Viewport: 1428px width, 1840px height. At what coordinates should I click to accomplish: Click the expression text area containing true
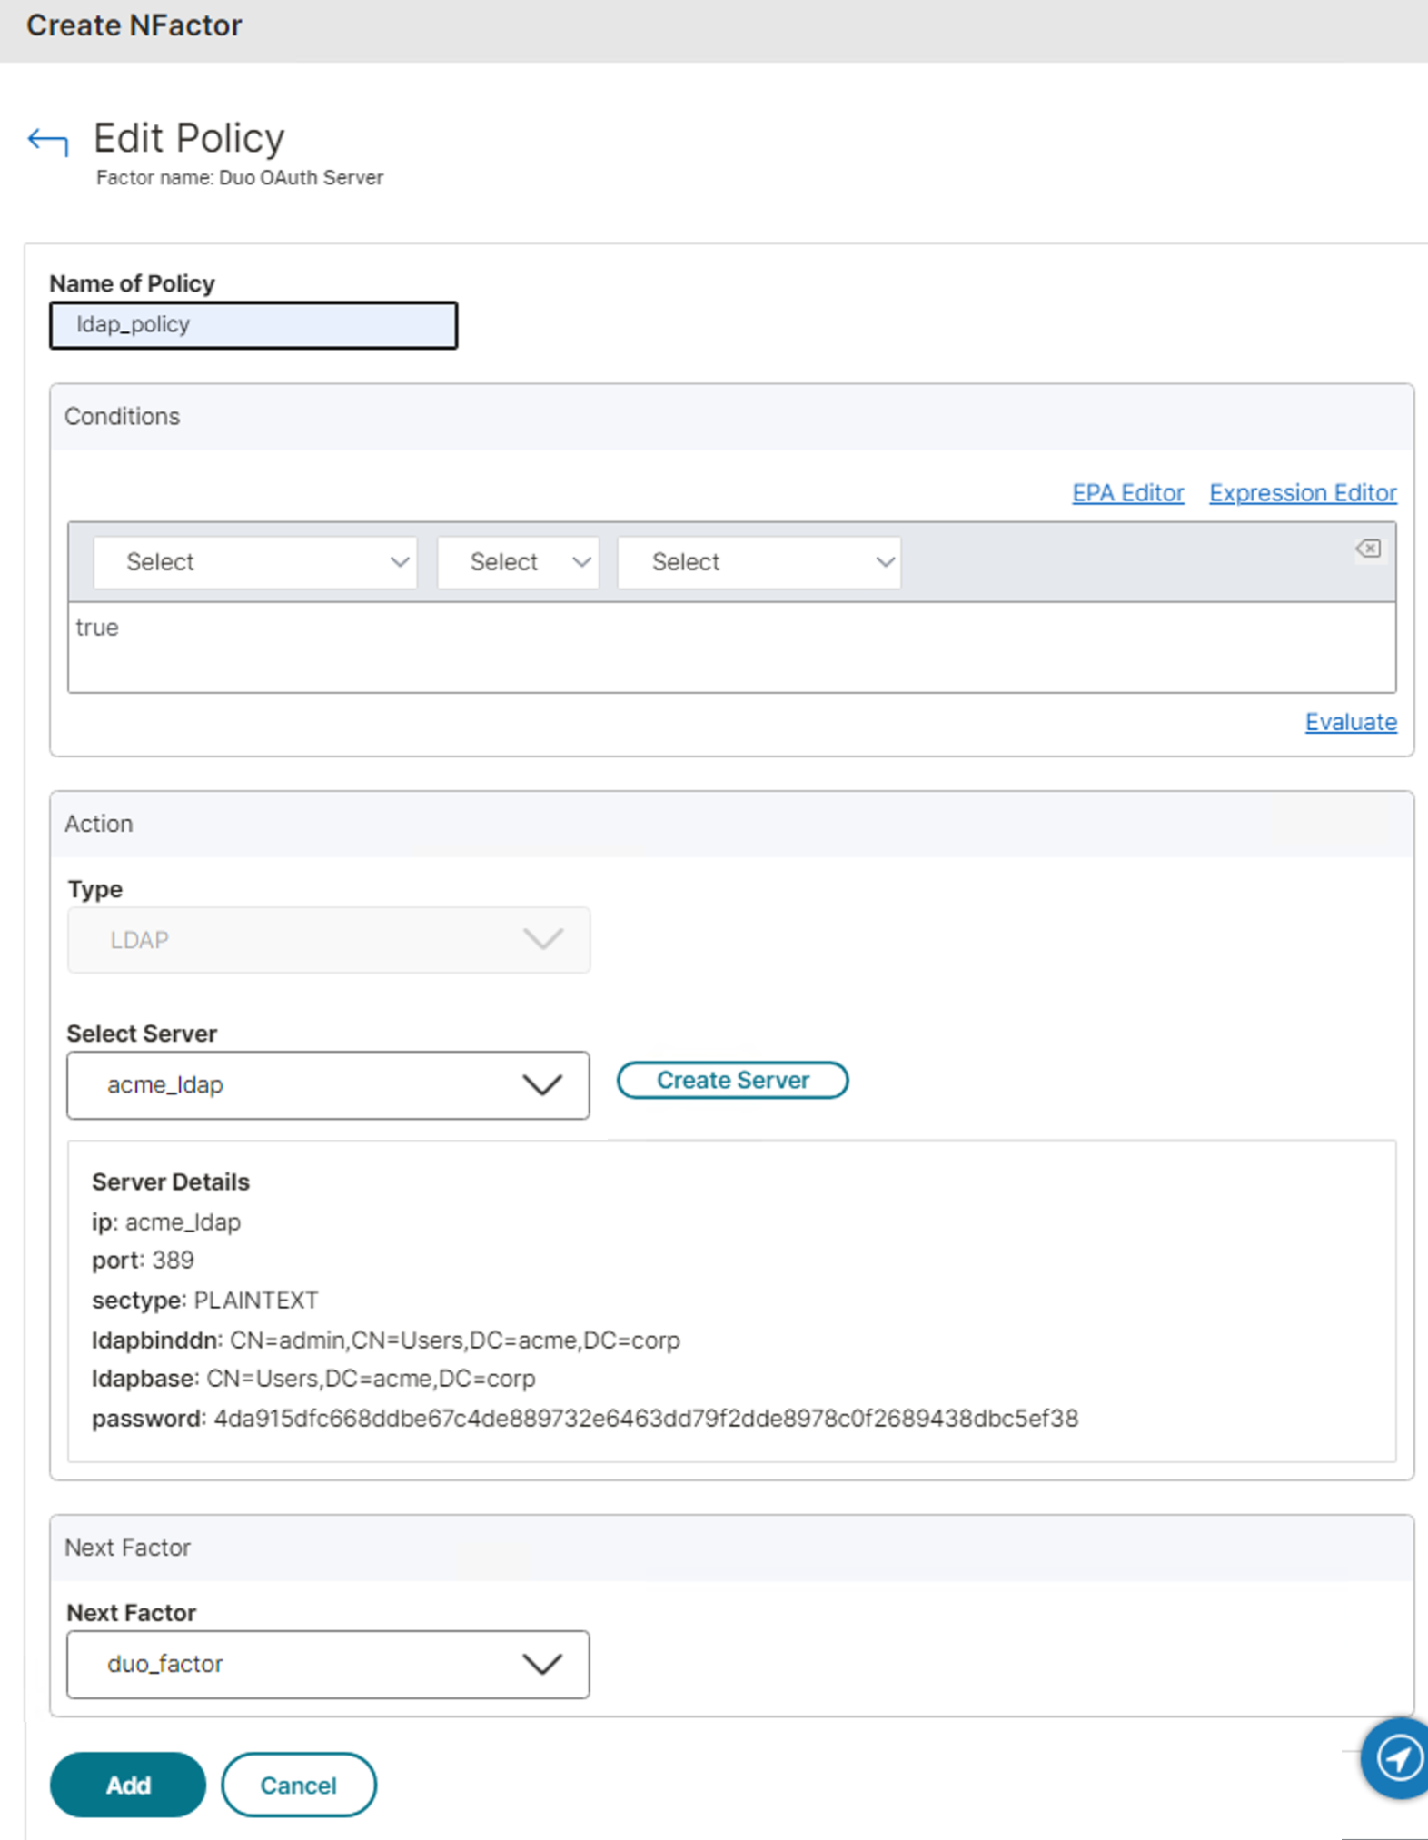(x=731, y=647)
